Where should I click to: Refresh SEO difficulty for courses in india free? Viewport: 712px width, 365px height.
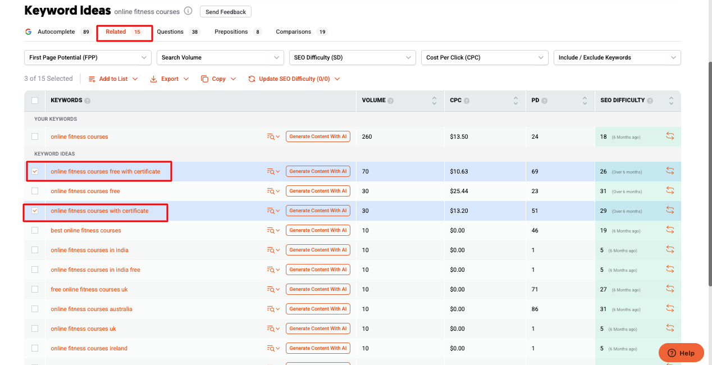click(x=670, y=270)
